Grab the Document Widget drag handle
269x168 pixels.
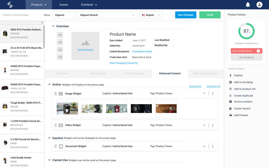(55, 146)
